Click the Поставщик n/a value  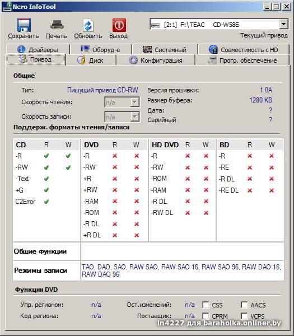[x=190, y=316]
